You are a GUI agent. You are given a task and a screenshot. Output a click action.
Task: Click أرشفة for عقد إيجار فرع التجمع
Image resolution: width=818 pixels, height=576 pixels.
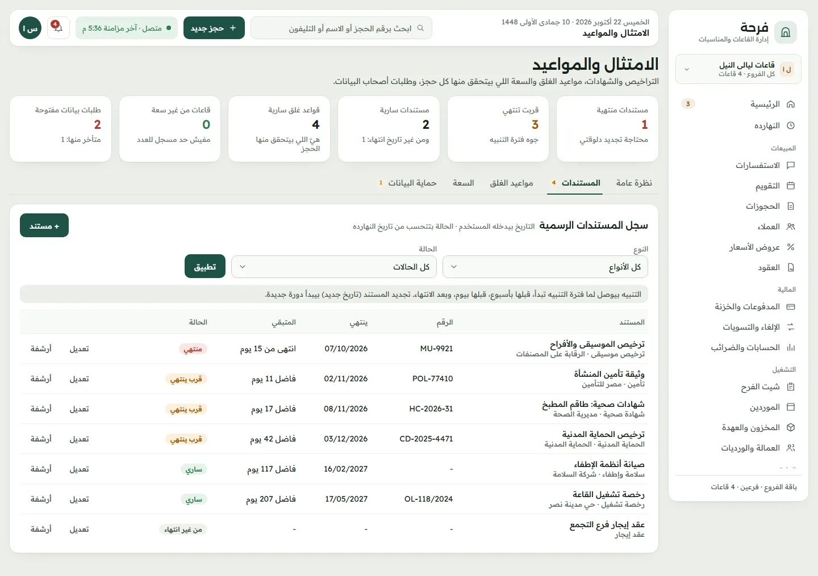[41, 529]
